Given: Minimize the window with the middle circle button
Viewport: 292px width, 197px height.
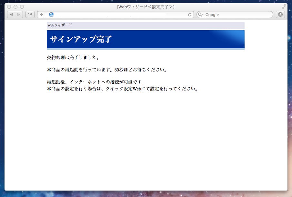Looking at the screenshot, I should [x=15, y=7].
